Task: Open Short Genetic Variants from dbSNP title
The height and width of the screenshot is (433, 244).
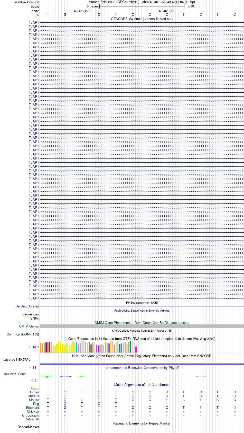Action: point(142,331)
